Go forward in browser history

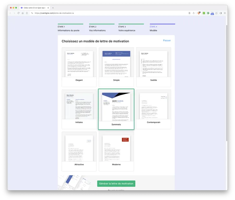tap(14, 13)
